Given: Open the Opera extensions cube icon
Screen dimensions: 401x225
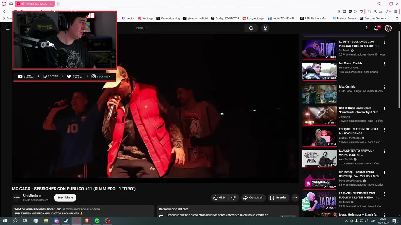Looking at the screenshot, I should [369, 12].
